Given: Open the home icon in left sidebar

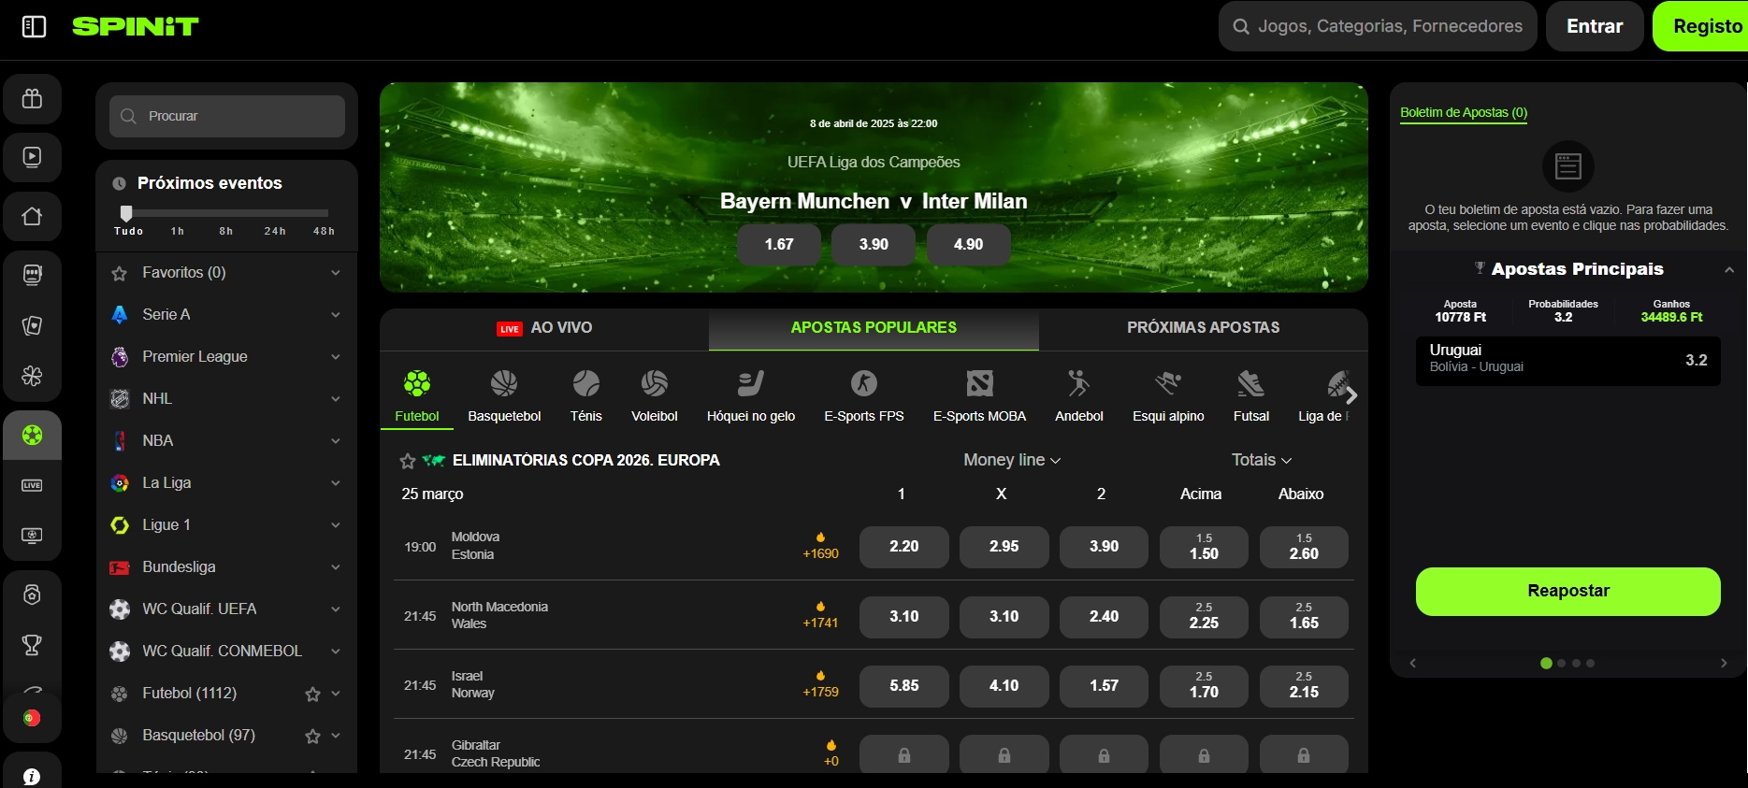Looking at the screenshot, I should coord(32,217).
